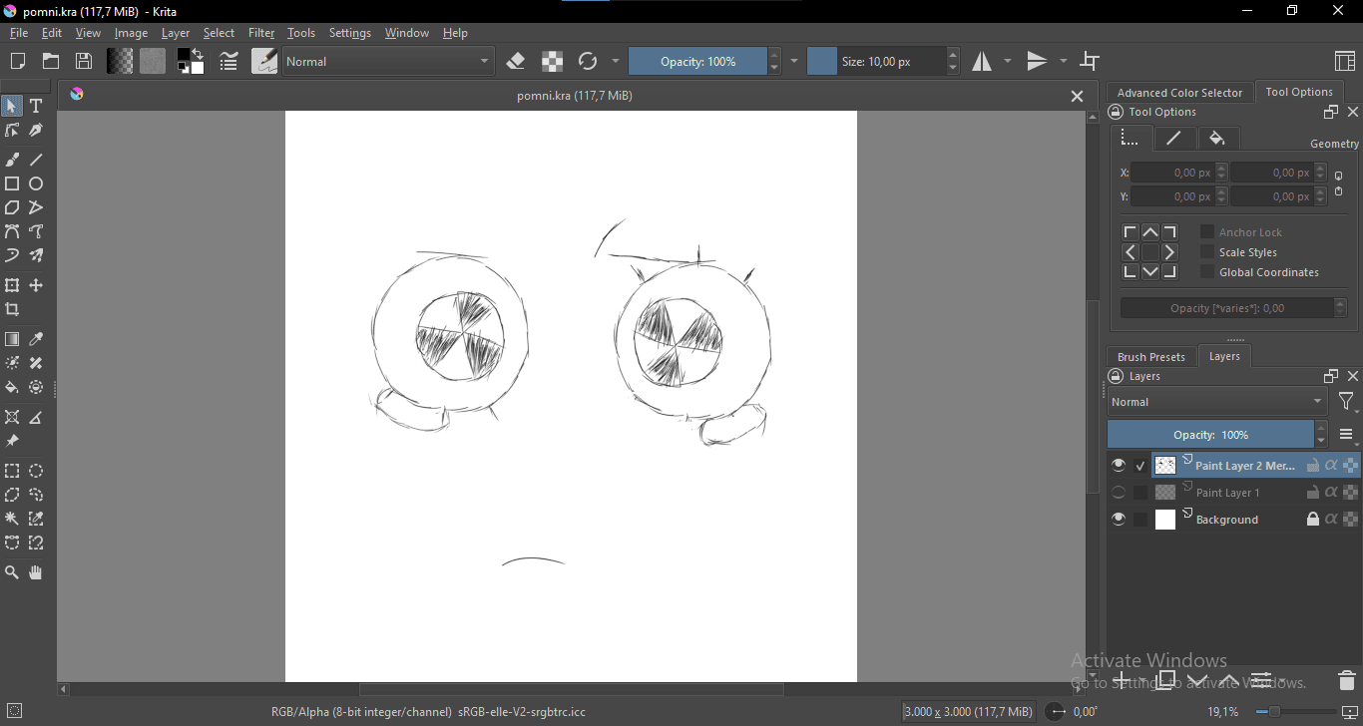Expand the layer blend mode Normal dropdown
1363x726 pixels.
point(1217,402)
